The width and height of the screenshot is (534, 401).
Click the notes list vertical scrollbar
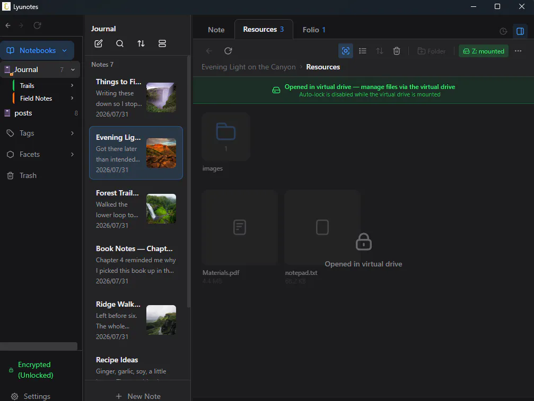[189, 182]
